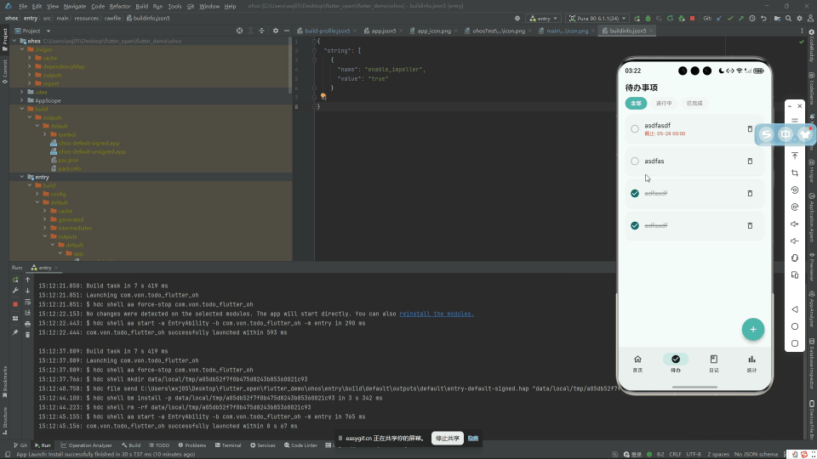Open the 统计 statistics tab icon
This screenshot has height=459, width=817.
[751, 359]
